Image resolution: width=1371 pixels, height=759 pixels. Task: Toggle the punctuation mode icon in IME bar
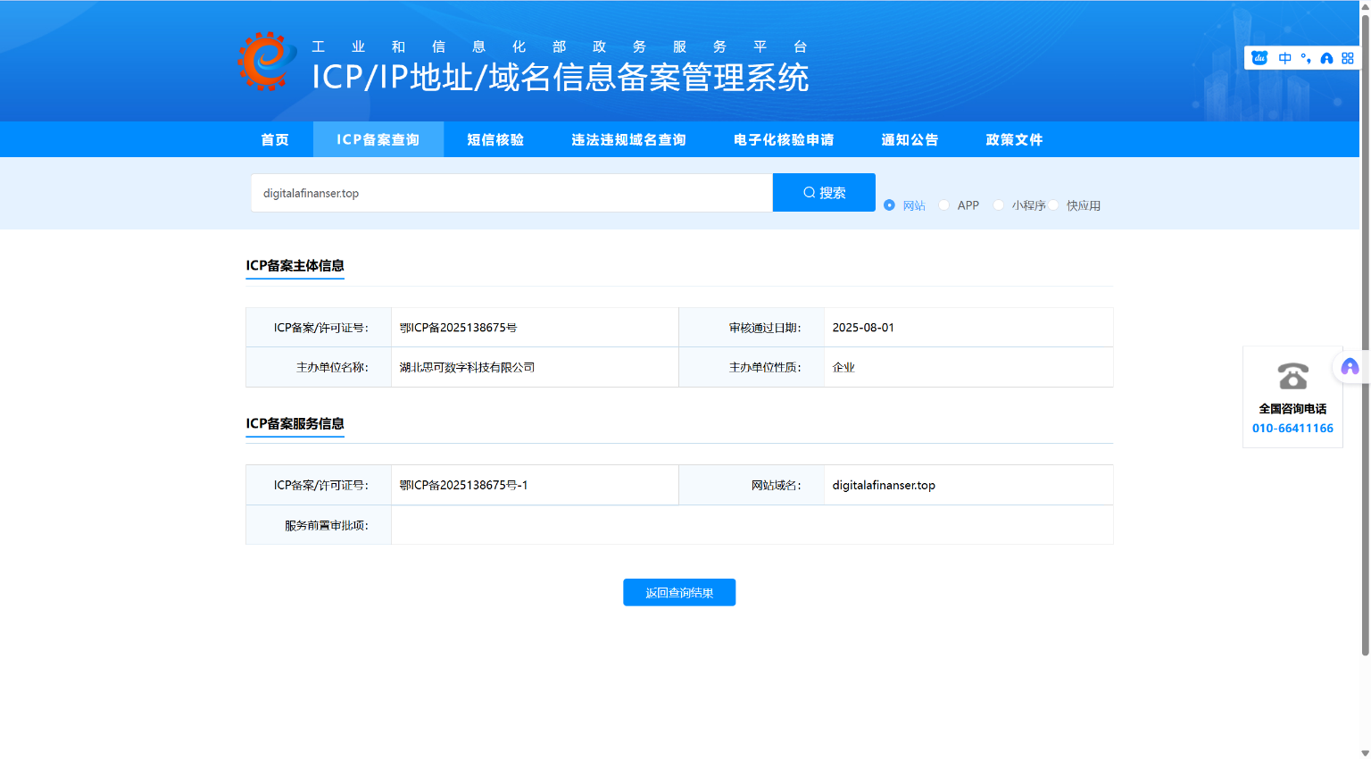point(1306,58)
